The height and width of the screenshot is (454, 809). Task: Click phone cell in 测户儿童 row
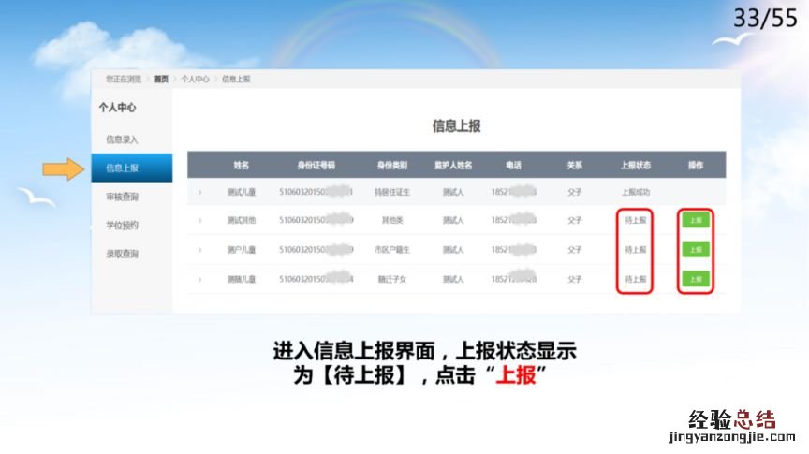coord(513,250)
